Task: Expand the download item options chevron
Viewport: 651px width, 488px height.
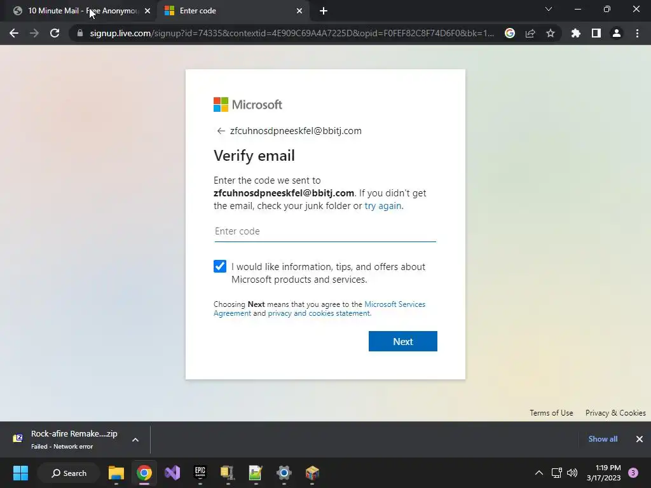Action: [135, 440]
